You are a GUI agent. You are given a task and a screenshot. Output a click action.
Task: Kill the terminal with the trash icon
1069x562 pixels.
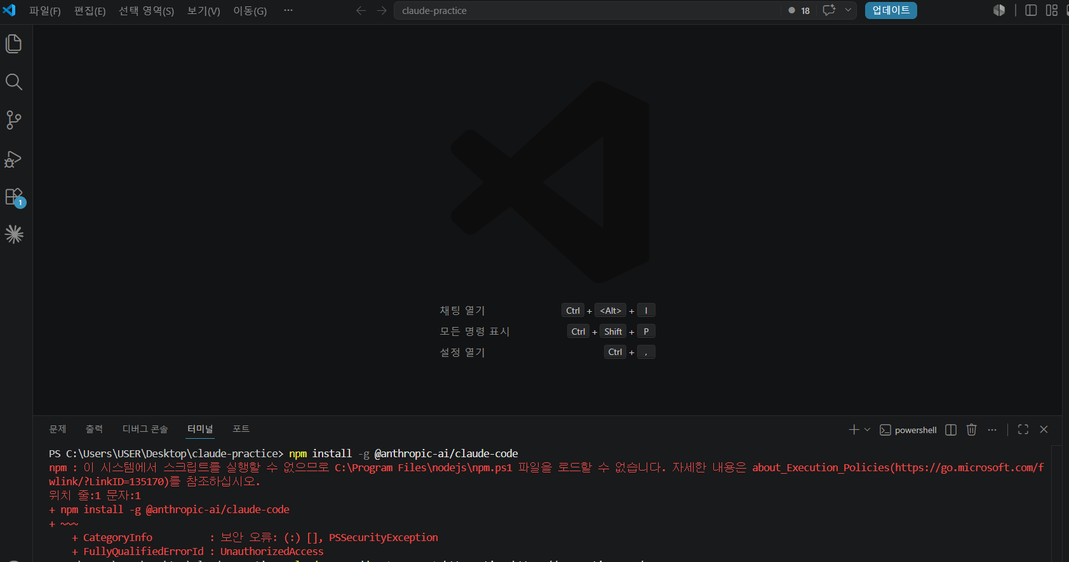971,430
